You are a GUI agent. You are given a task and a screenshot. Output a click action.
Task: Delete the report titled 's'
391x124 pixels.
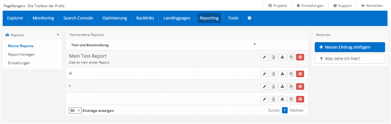[300, 86]
